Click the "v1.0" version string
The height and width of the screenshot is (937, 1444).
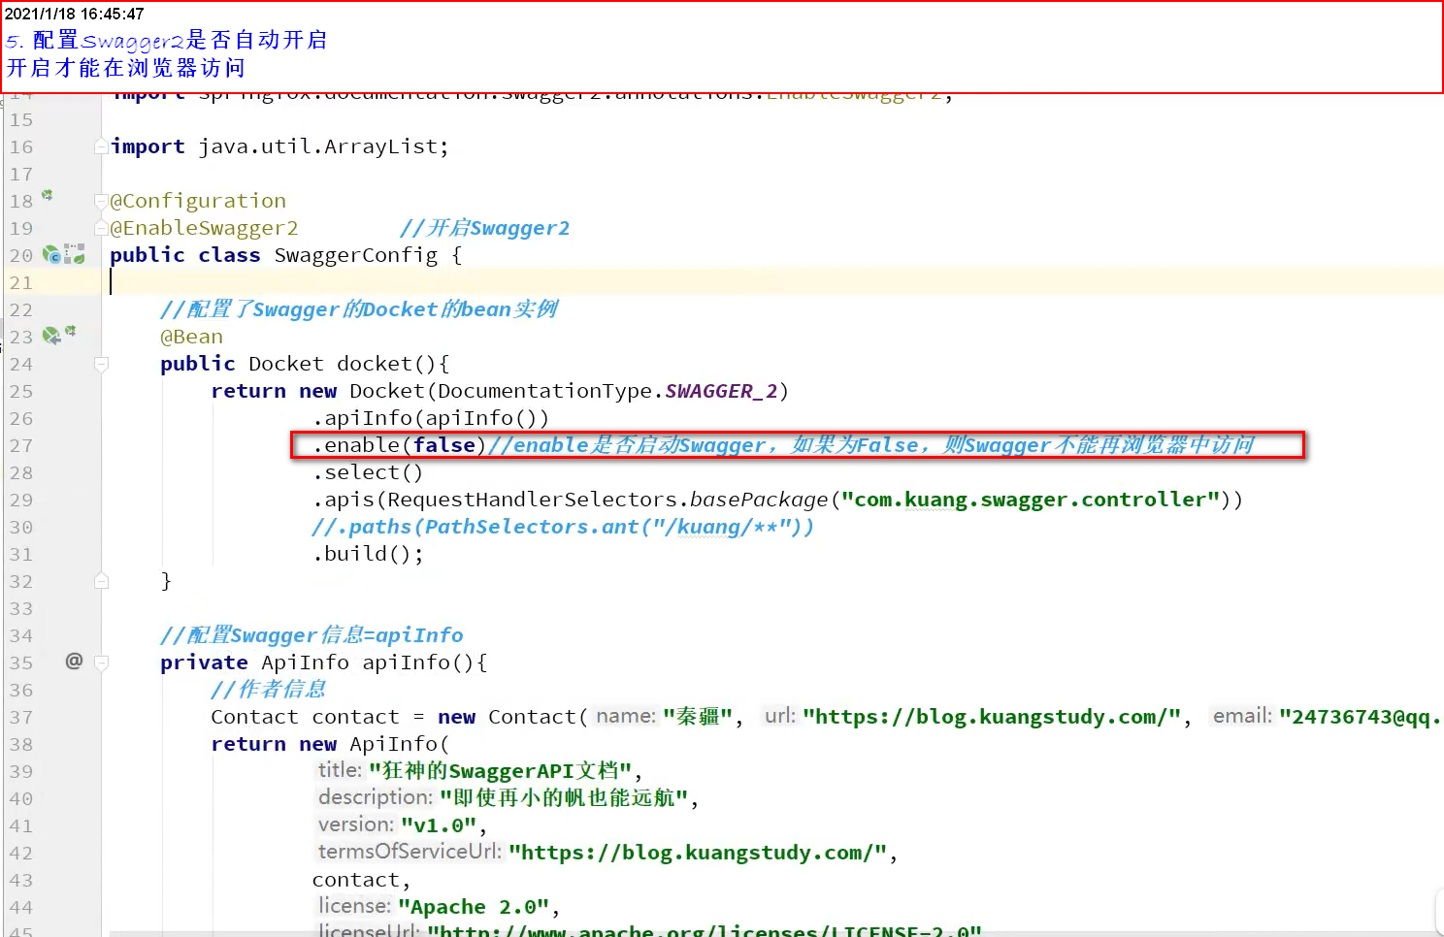pyautogui.click(x=439, y=825)
